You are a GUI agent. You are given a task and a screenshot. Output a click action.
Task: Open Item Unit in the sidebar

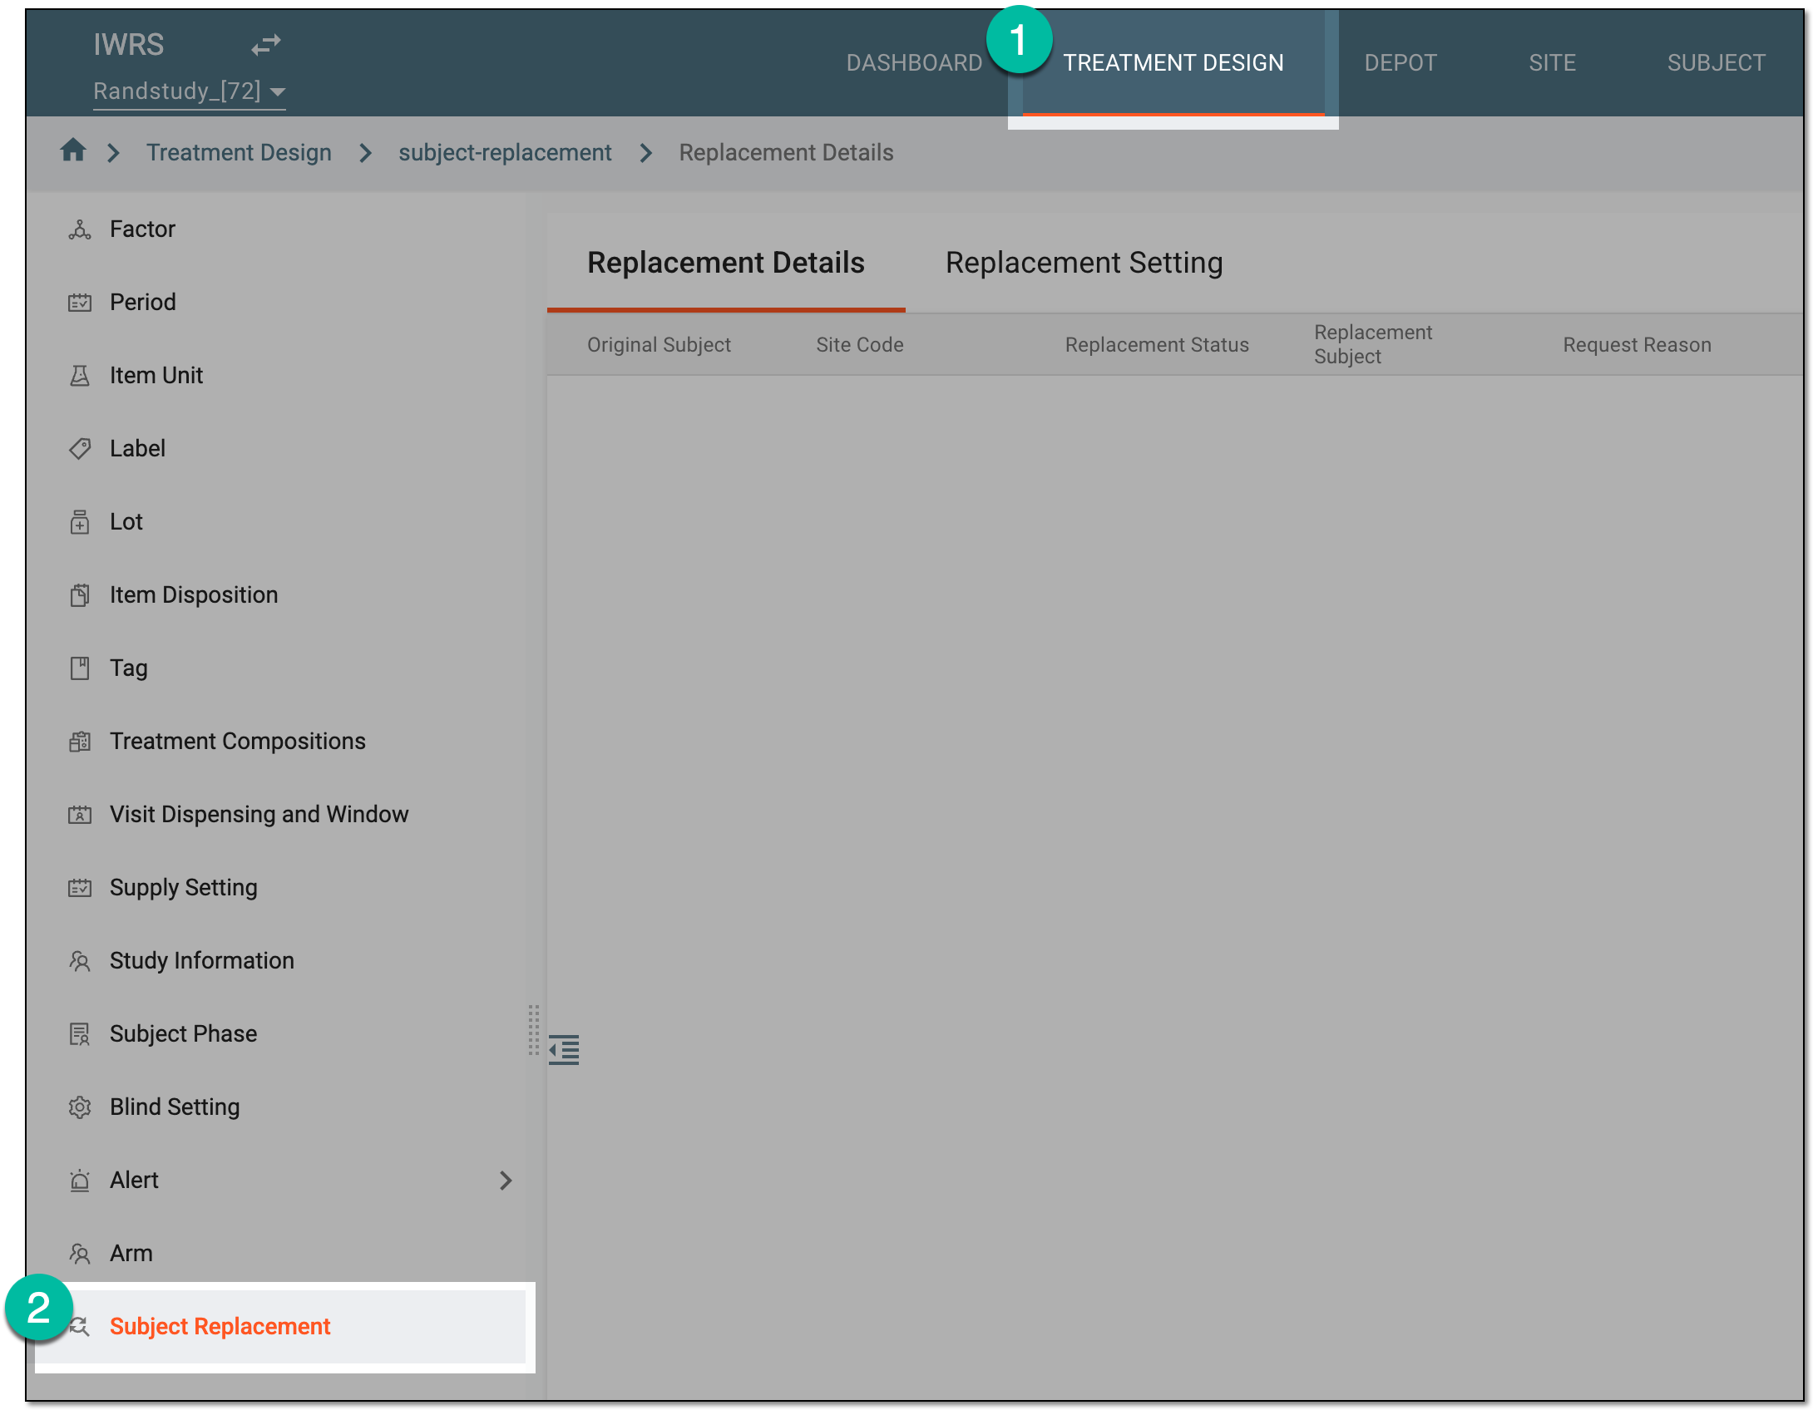(156, 376)
